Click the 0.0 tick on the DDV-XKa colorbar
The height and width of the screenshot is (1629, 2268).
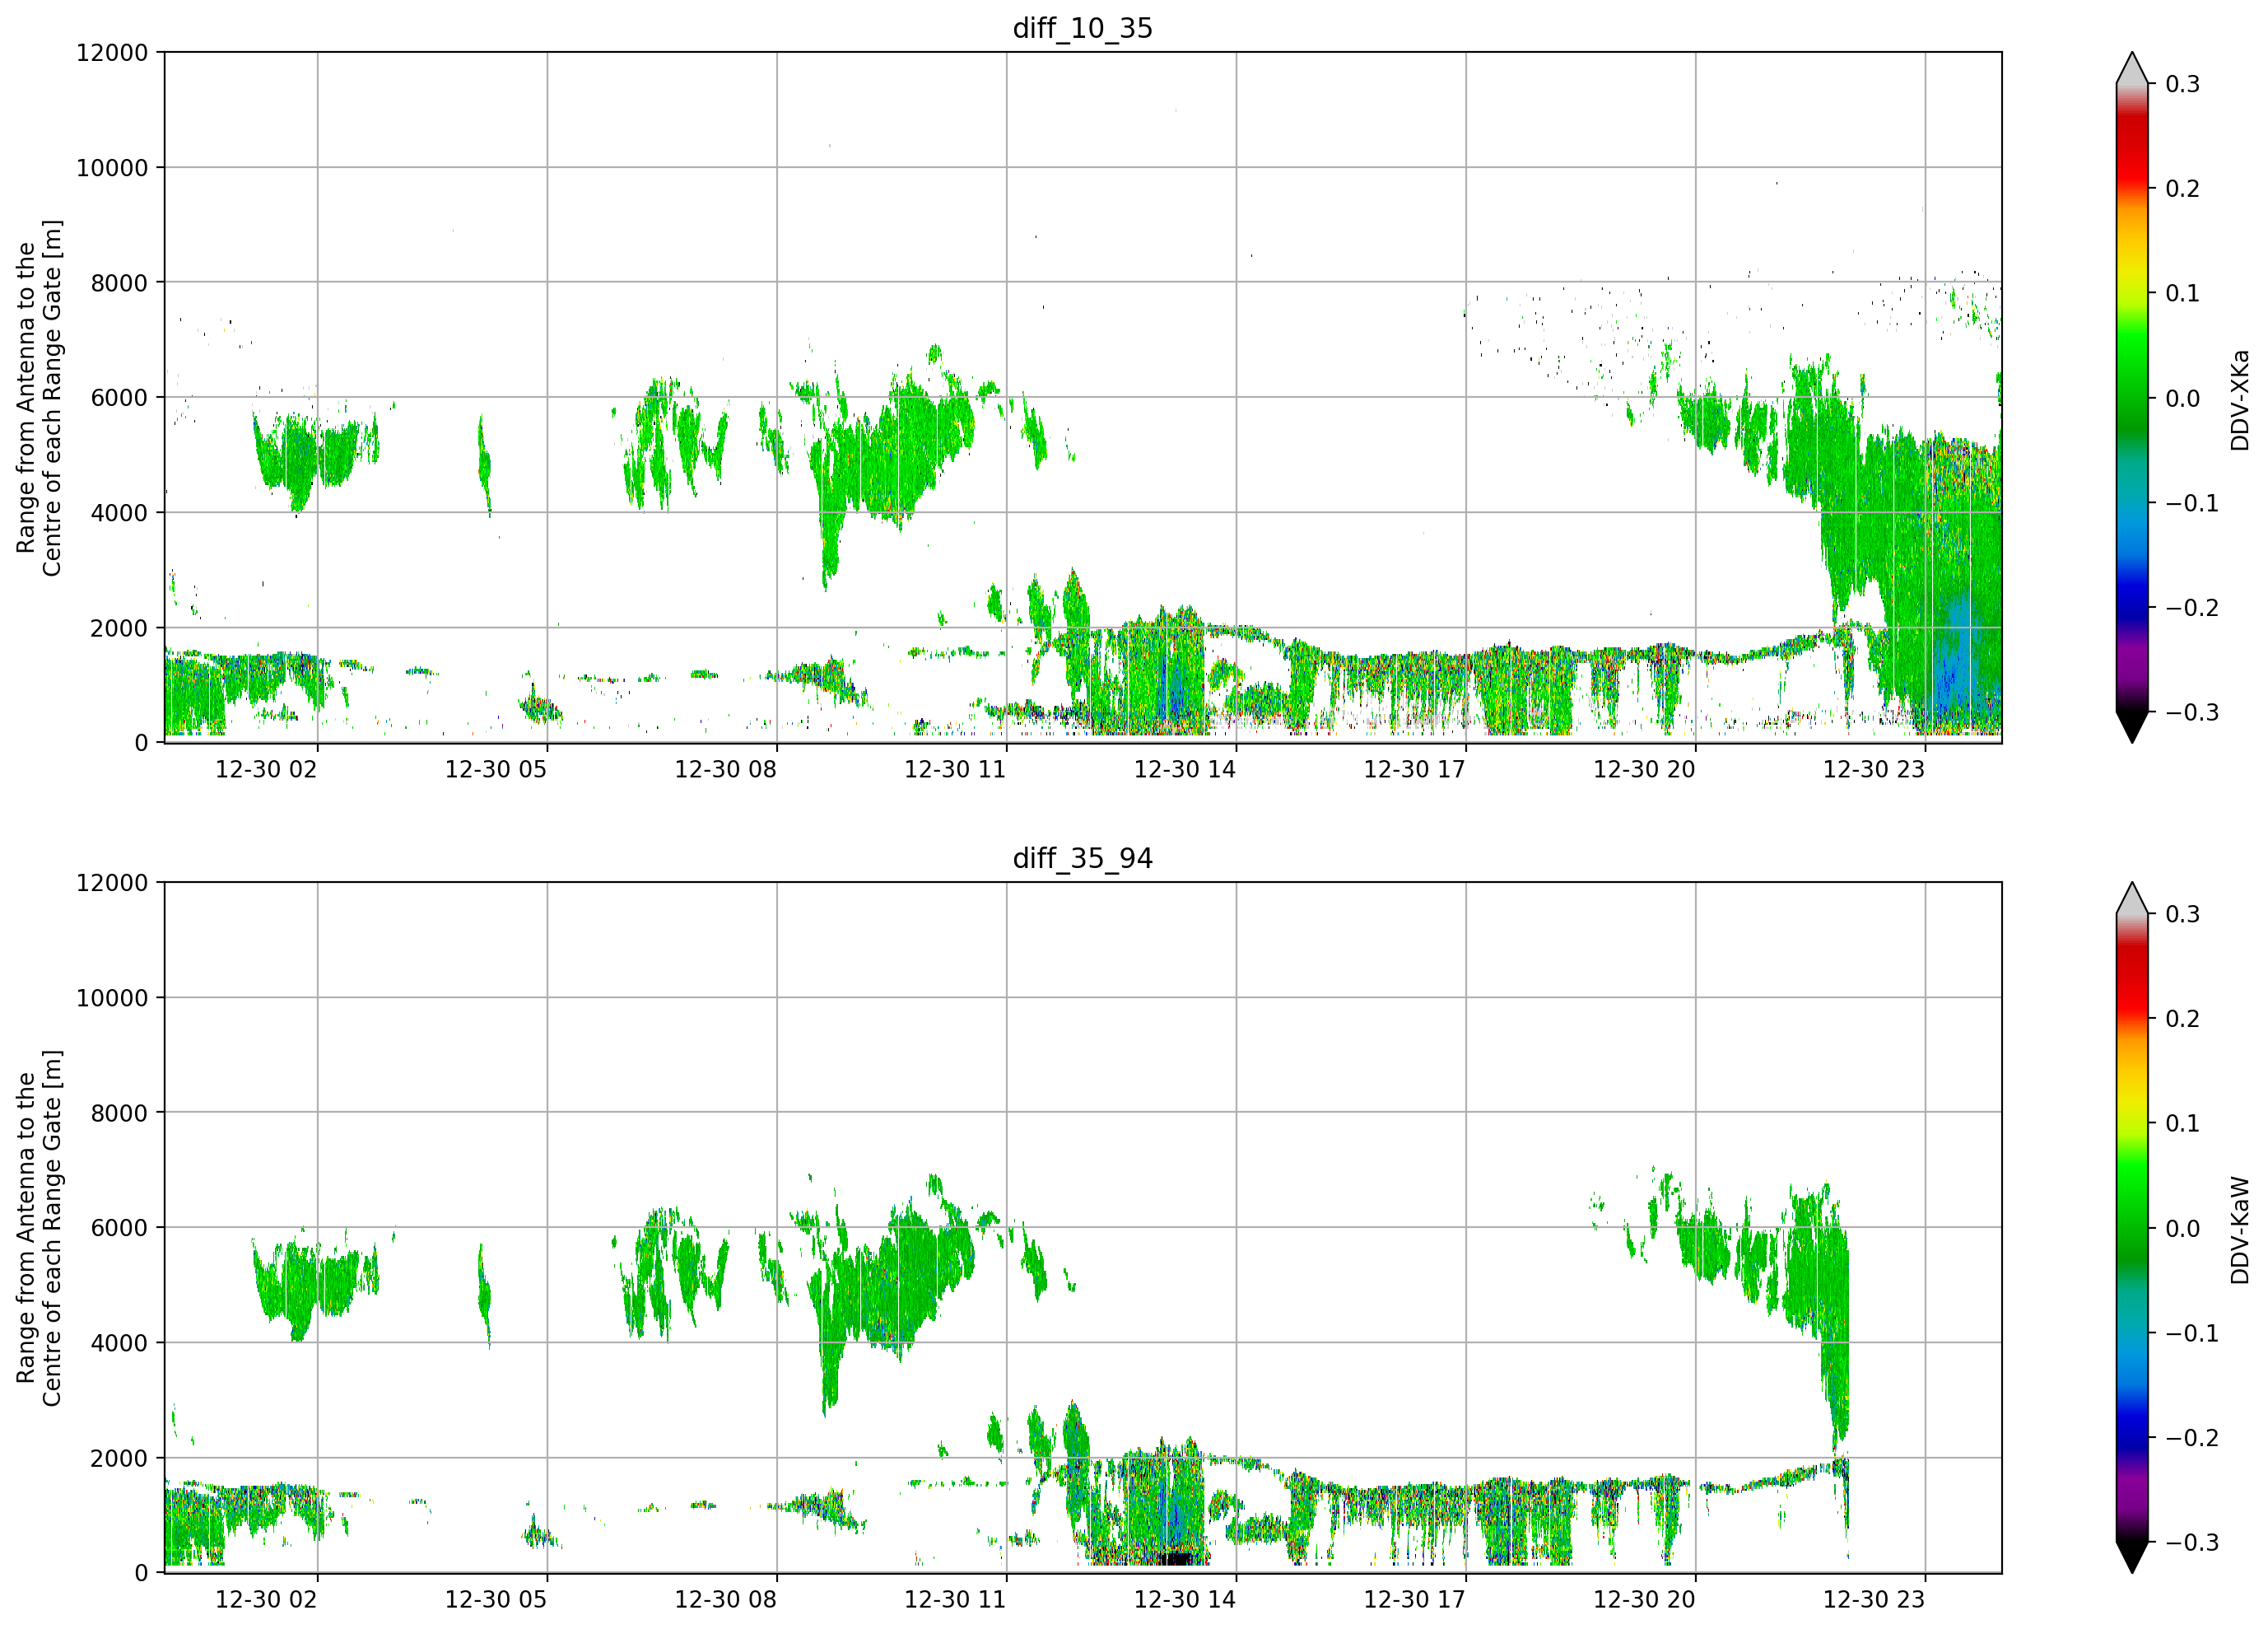pos(2182,399)
